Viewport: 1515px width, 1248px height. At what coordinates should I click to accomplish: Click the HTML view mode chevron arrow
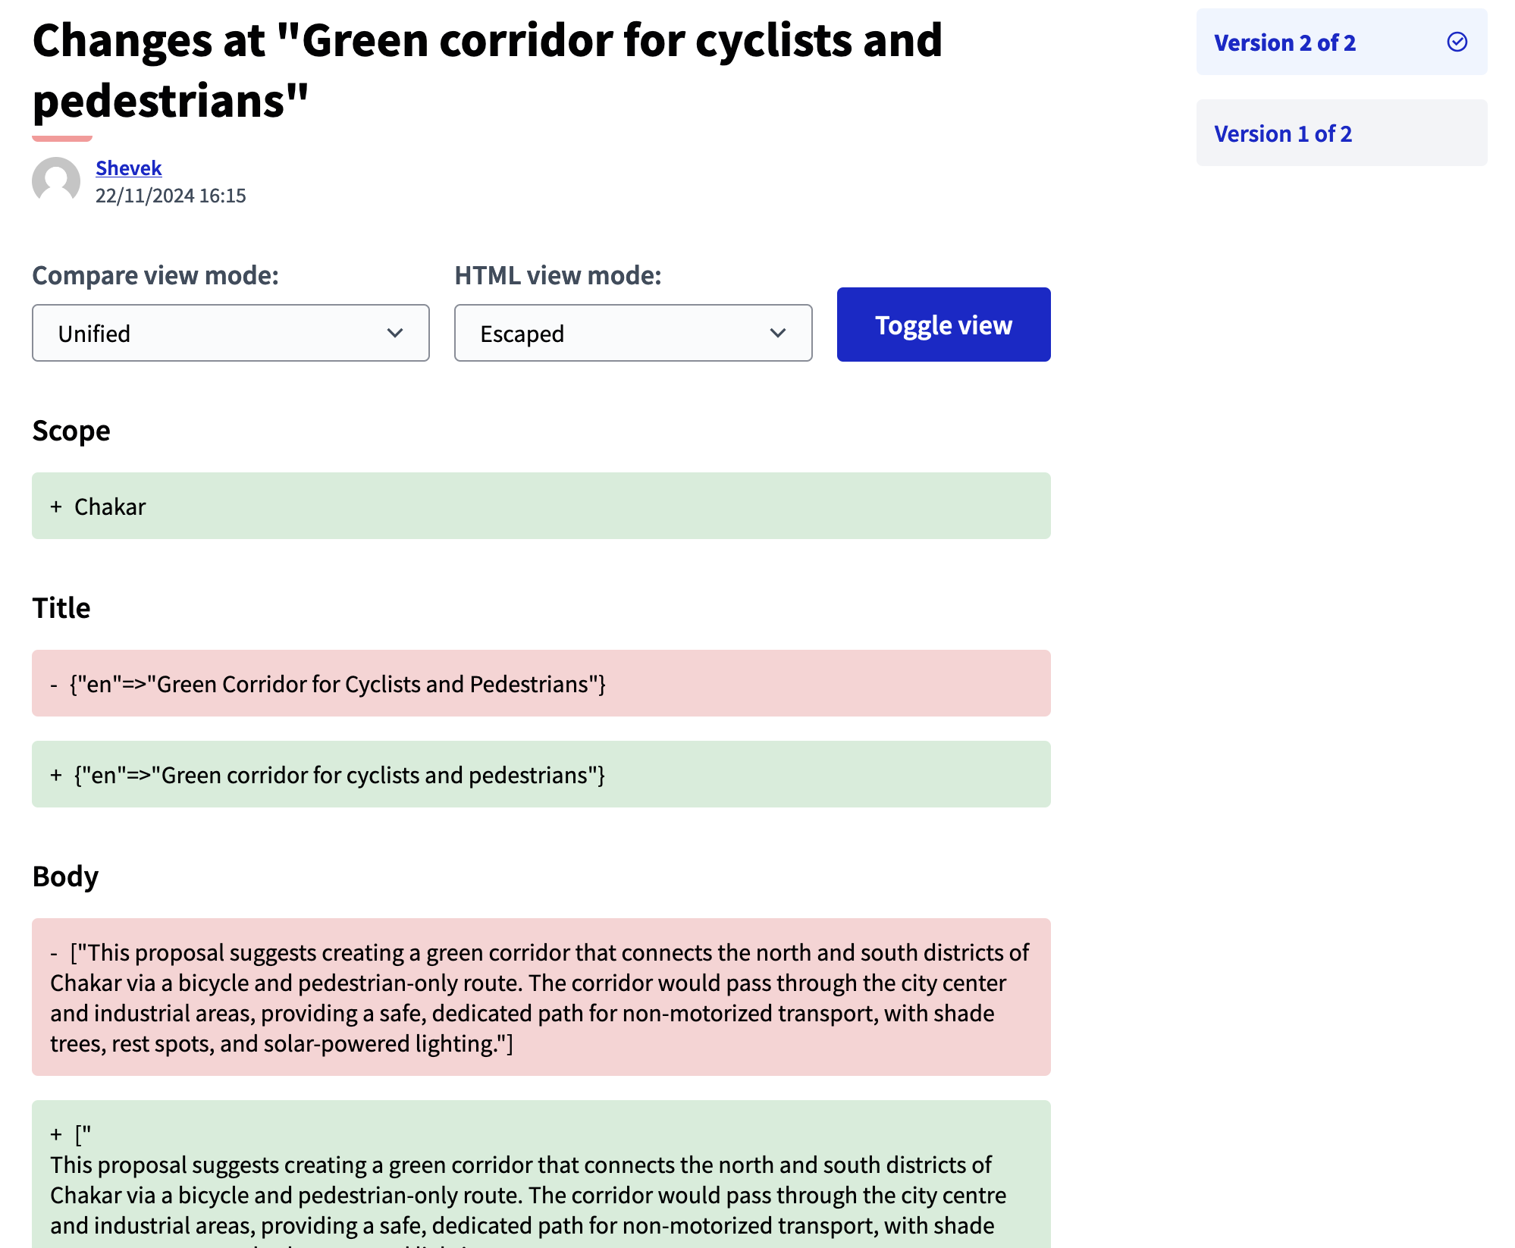tap(777, 333)
